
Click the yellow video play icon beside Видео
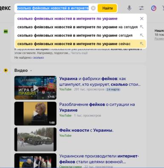6,70
